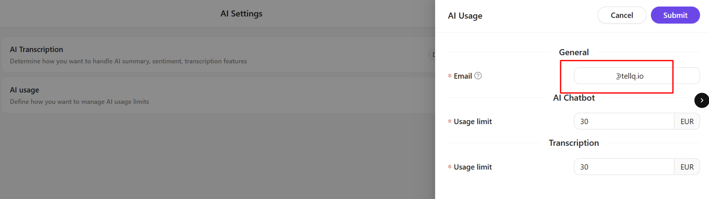Click the AI Chatbot usage limit field

coord(624,121)
